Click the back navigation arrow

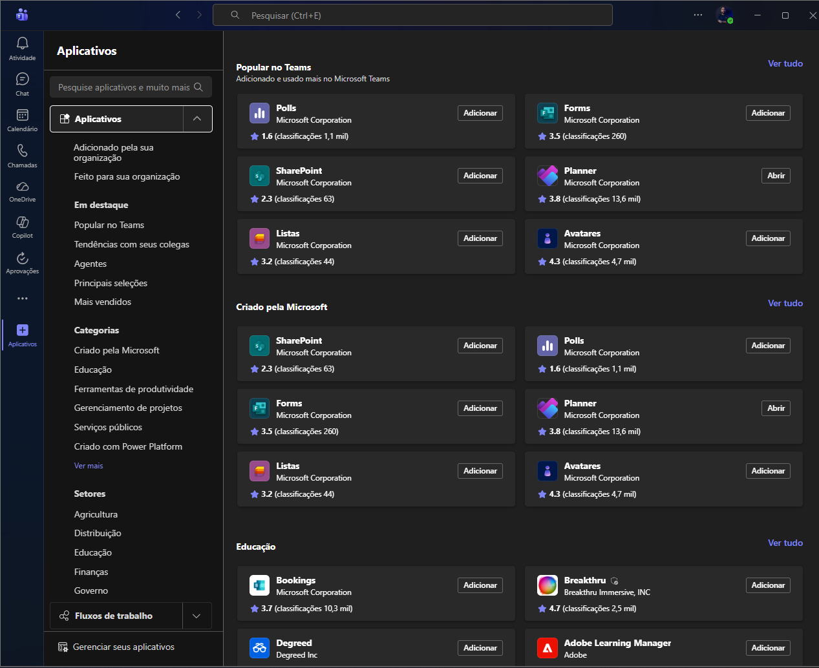(x=178, y=15)
